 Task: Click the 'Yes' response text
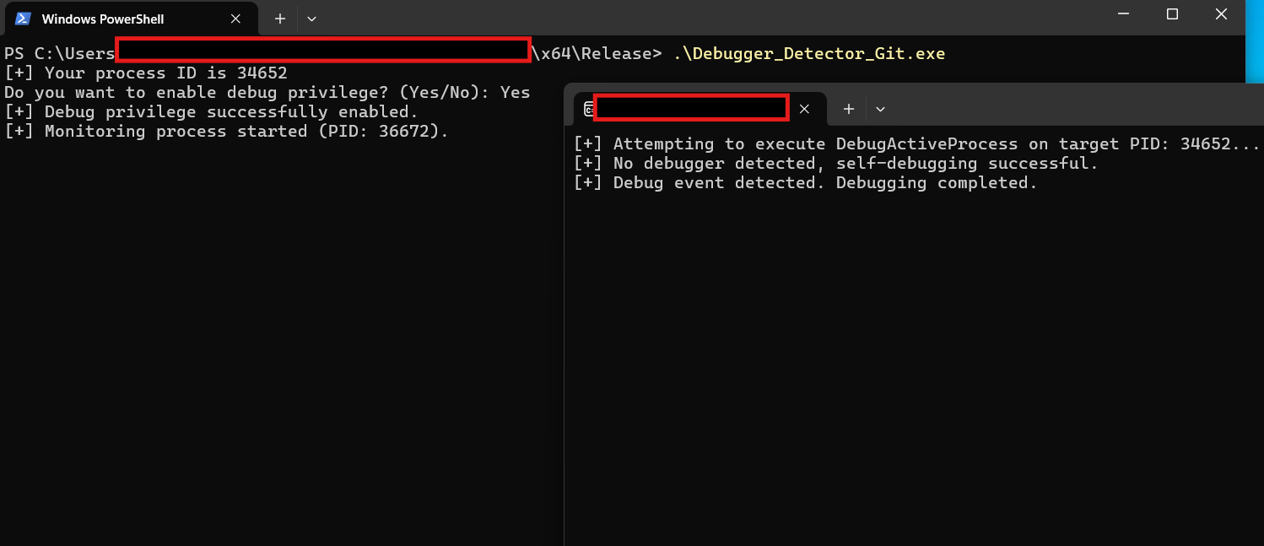coord(516,92)
